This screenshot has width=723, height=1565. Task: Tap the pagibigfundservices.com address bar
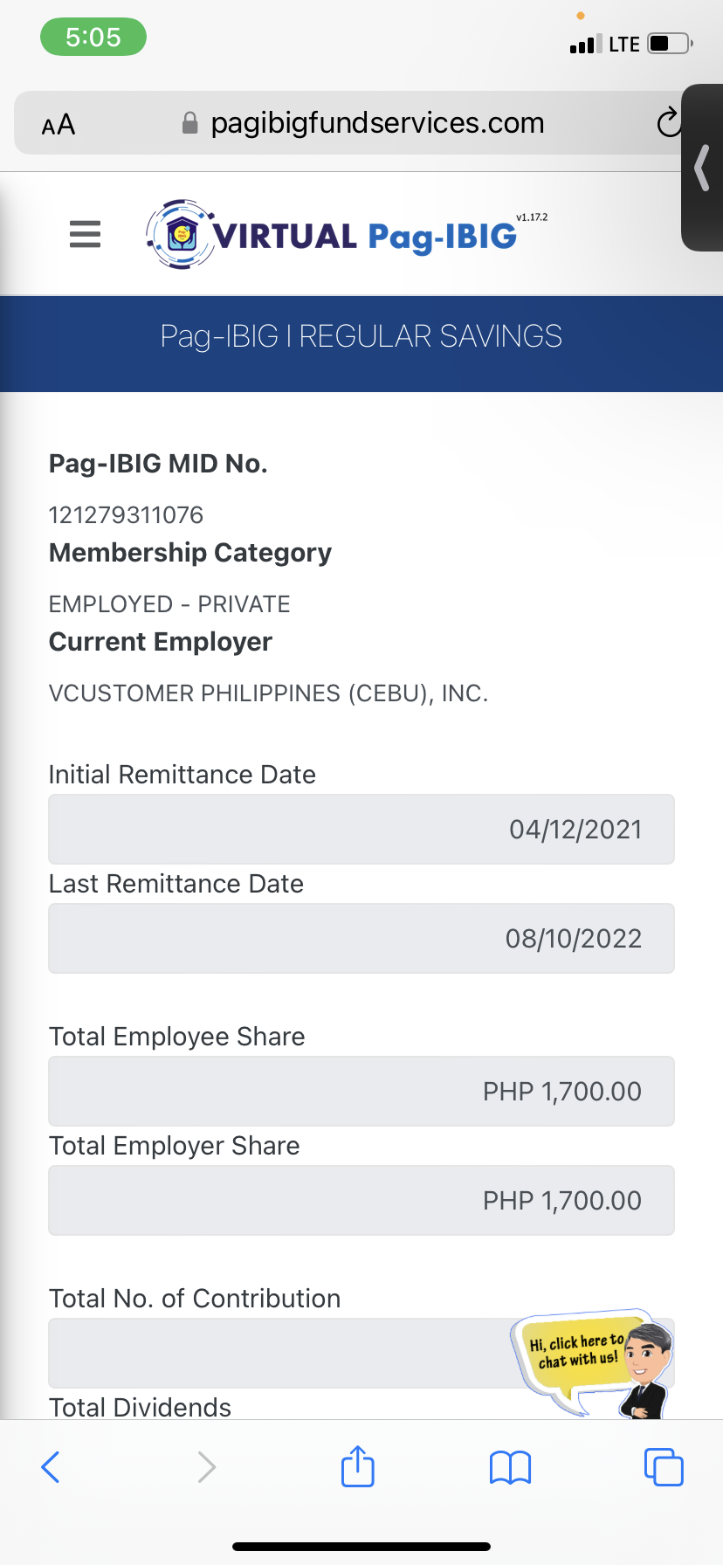(377, 123)
